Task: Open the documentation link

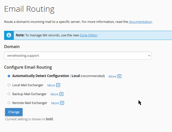Action: [140, 22]
